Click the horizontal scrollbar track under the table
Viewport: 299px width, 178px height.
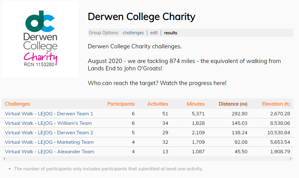tap(148, 158)
